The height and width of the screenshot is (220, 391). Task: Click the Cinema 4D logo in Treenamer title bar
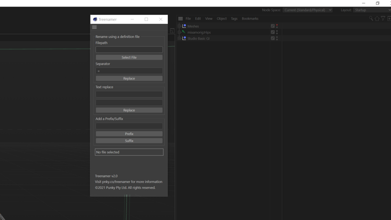click(x=95, y=19)
